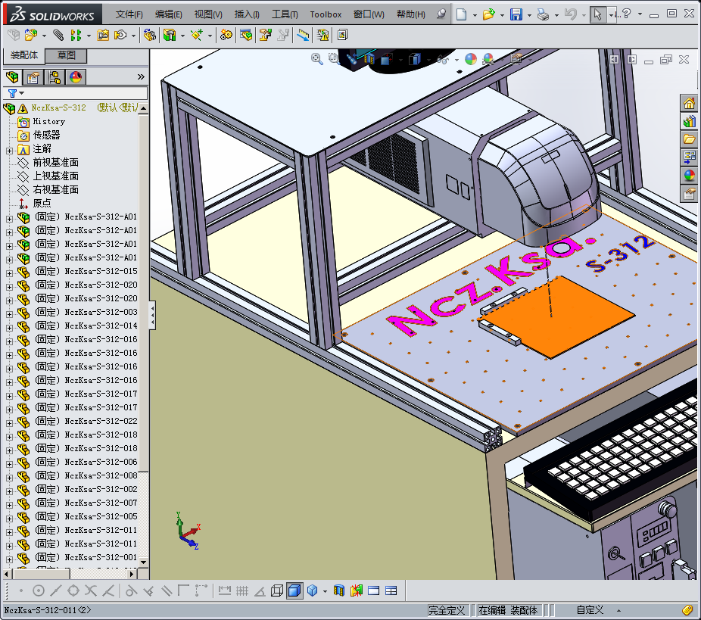Click the AssemblyXpert warning icon

322,35
